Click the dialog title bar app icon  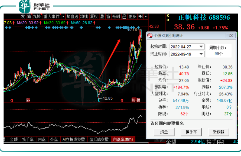150,36
